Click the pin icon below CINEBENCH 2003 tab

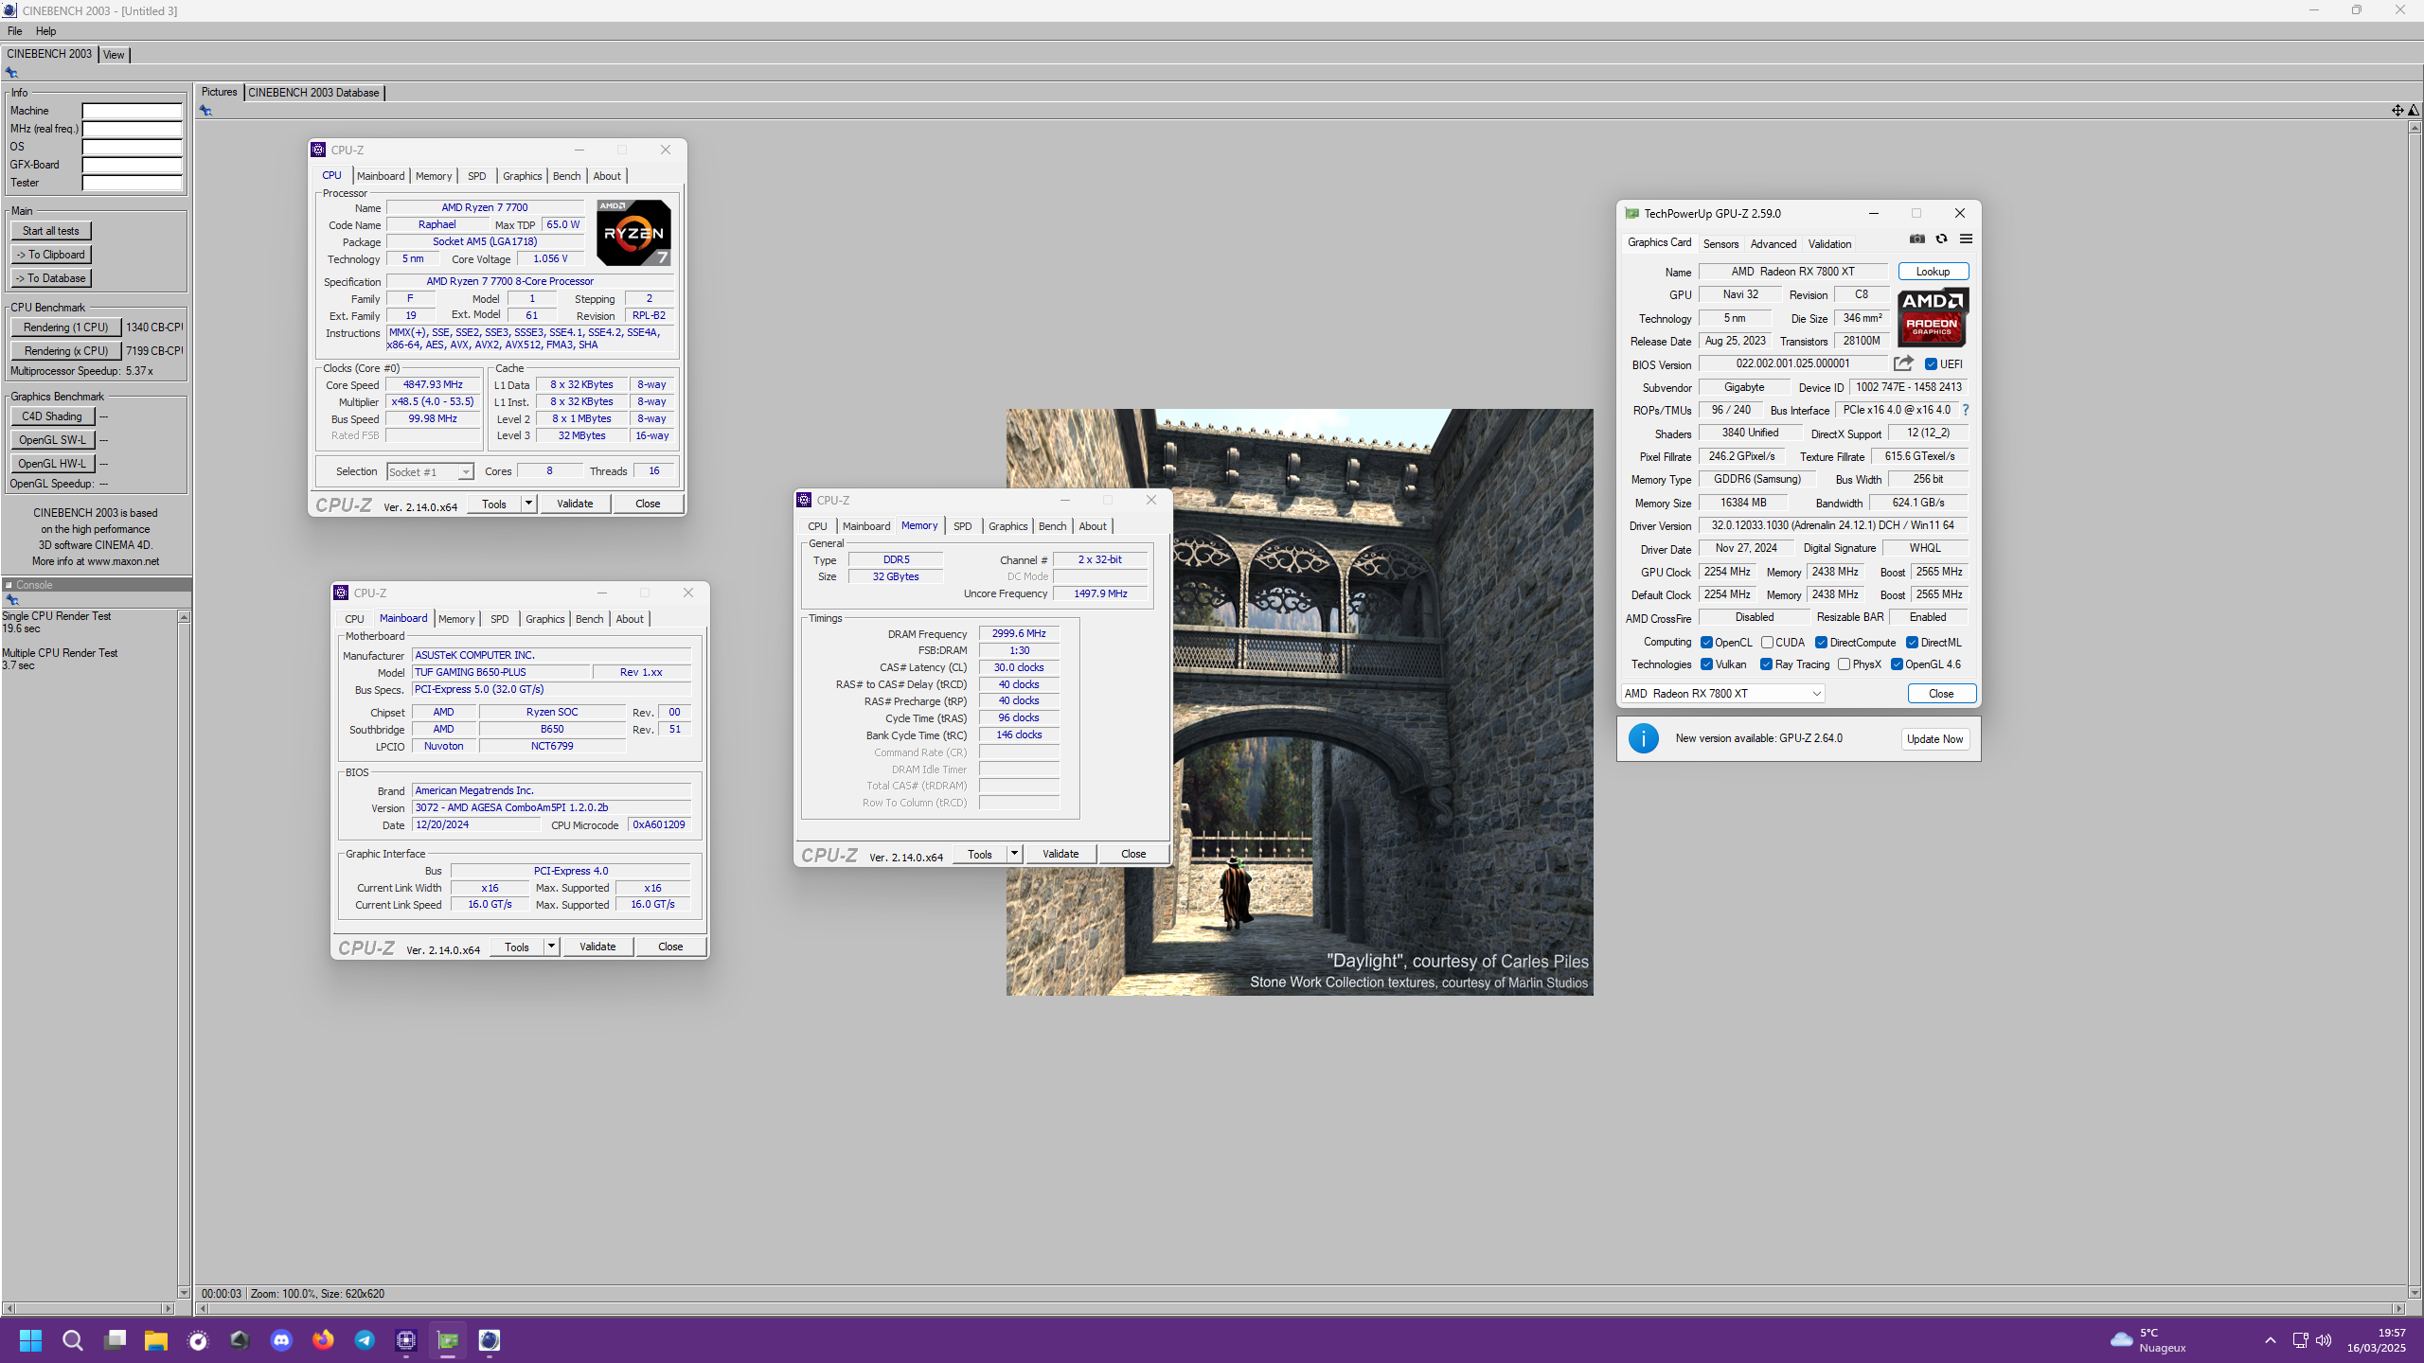pos(11,73)
